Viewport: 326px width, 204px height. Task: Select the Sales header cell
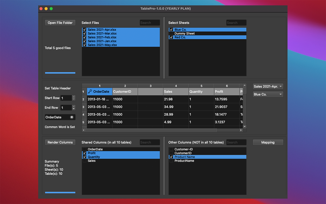176,92
